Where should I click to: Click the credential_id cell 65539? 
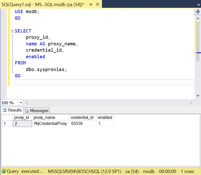click(83, 124)
